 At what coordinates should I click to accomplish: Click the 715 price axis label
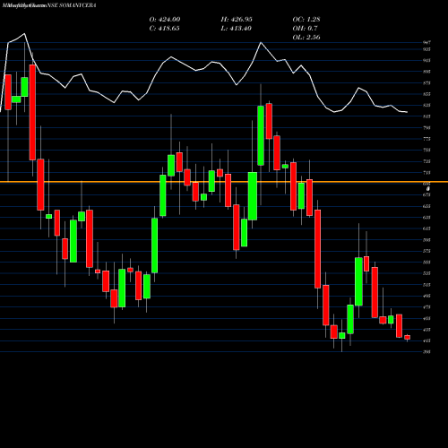426,173
